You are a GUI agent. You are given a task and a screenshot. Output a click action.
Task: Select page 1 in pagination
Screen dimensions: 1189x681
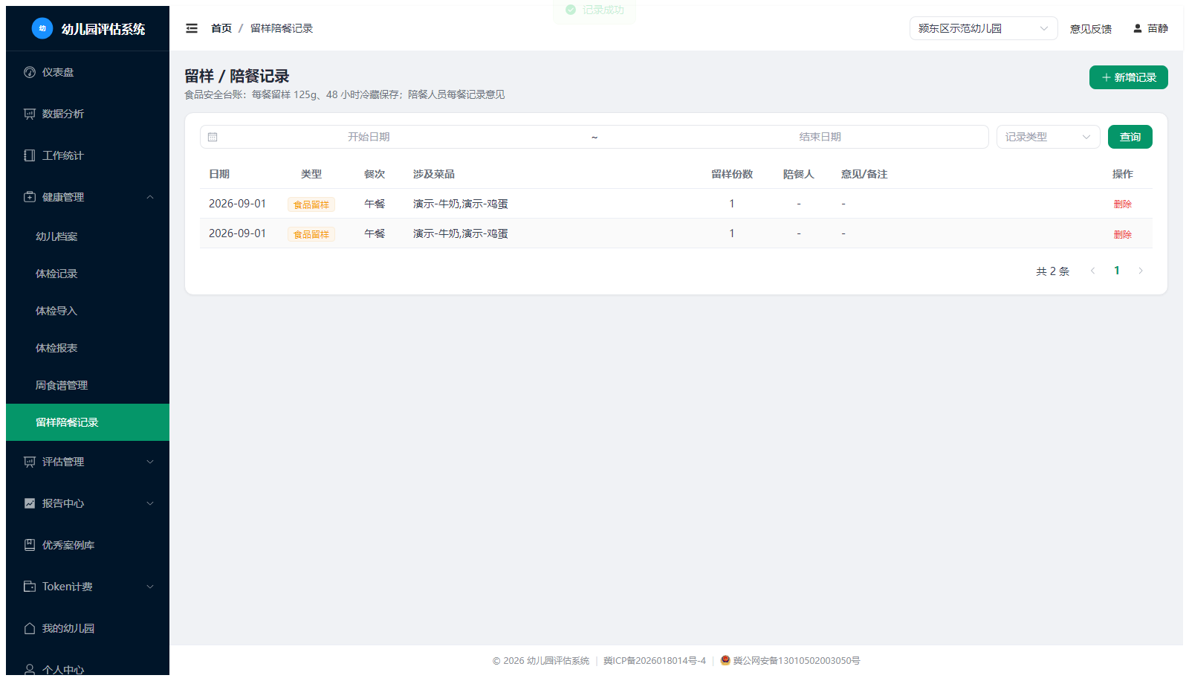(1116, 271)
